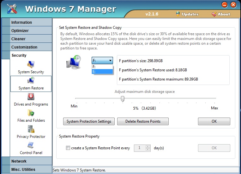Viewport: 241px width, 174px height.
Task: Click the 5% (3.42GB) value text
Action: click(x=144, y=108)
